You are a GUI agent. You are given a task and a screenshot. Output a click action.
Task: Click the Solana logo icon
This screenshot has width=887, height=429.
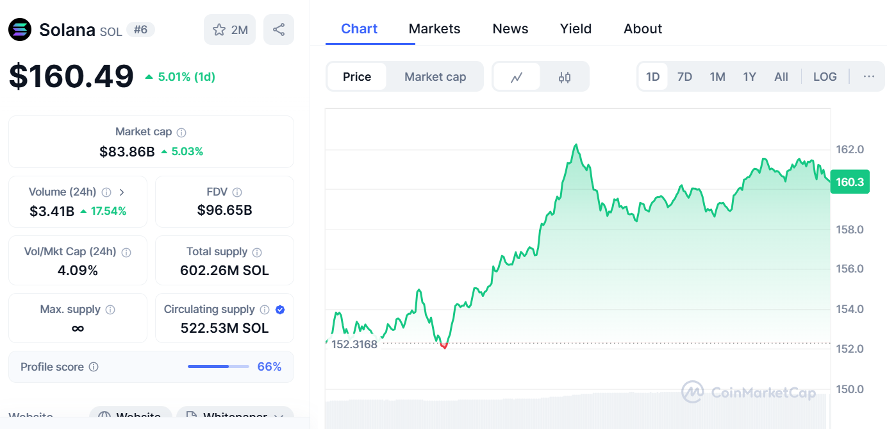20,29
